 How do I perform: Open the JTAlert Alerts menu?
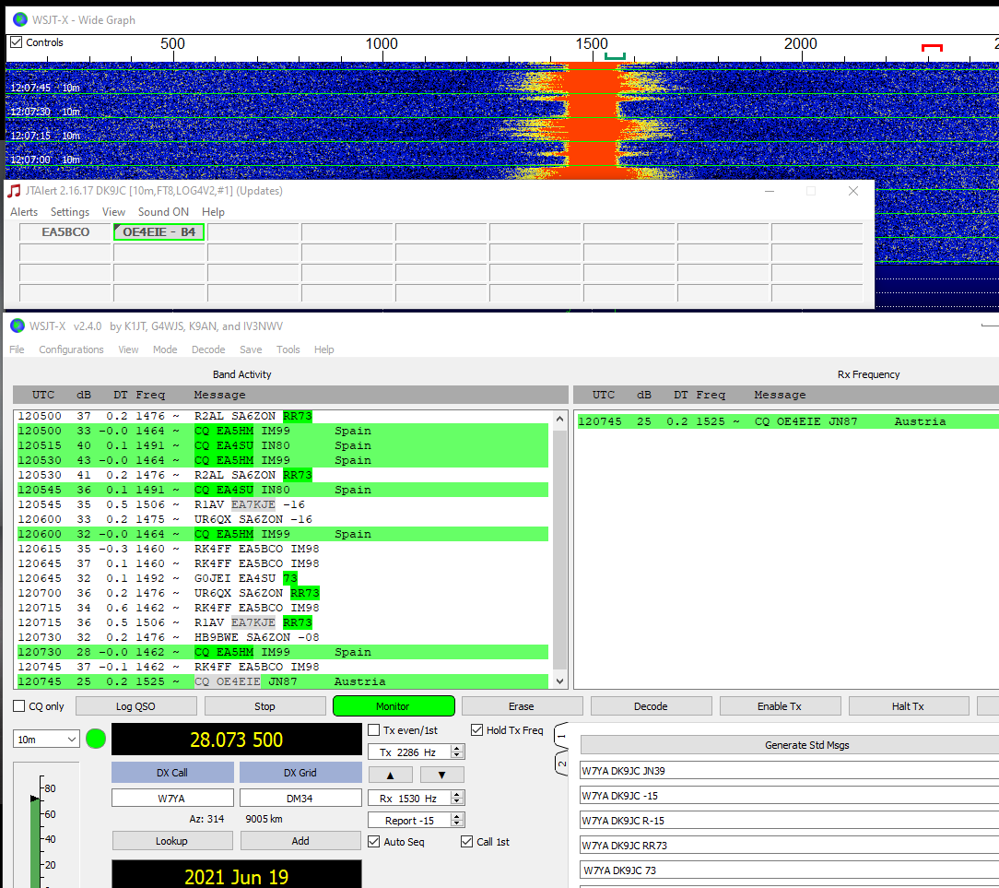(x=24, y=212)
